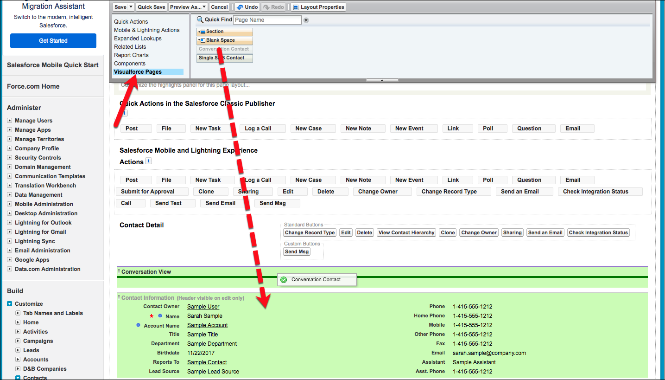Select Related Lists palette category
Image resolution: width=665 pixels, height=380 pixels.
pyautogui.click(x=130, y=47)
